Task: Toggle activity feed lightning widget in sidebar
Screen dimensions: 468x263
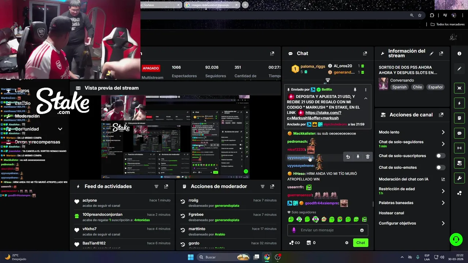Action: (459, 103)
